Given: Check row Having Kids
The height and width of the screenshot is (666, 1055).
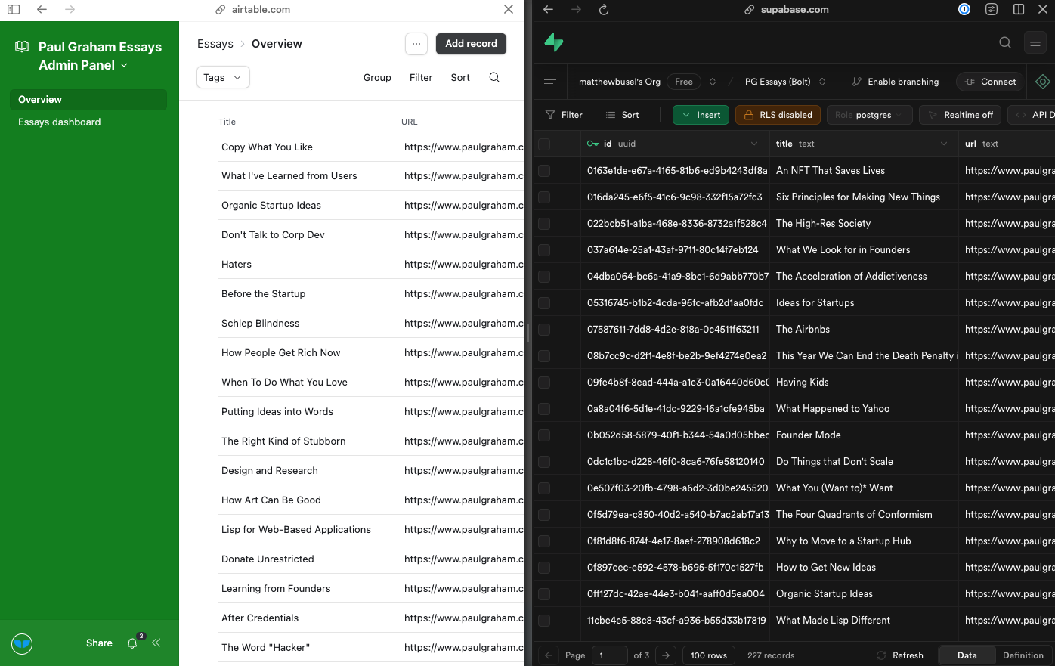Looking at the screenshot, I should coord(544,383).
